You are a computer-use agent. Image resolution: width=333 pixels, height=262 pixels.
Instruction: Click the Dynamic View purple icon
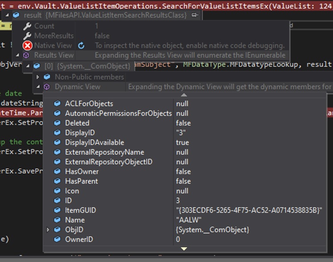[47, 87]
